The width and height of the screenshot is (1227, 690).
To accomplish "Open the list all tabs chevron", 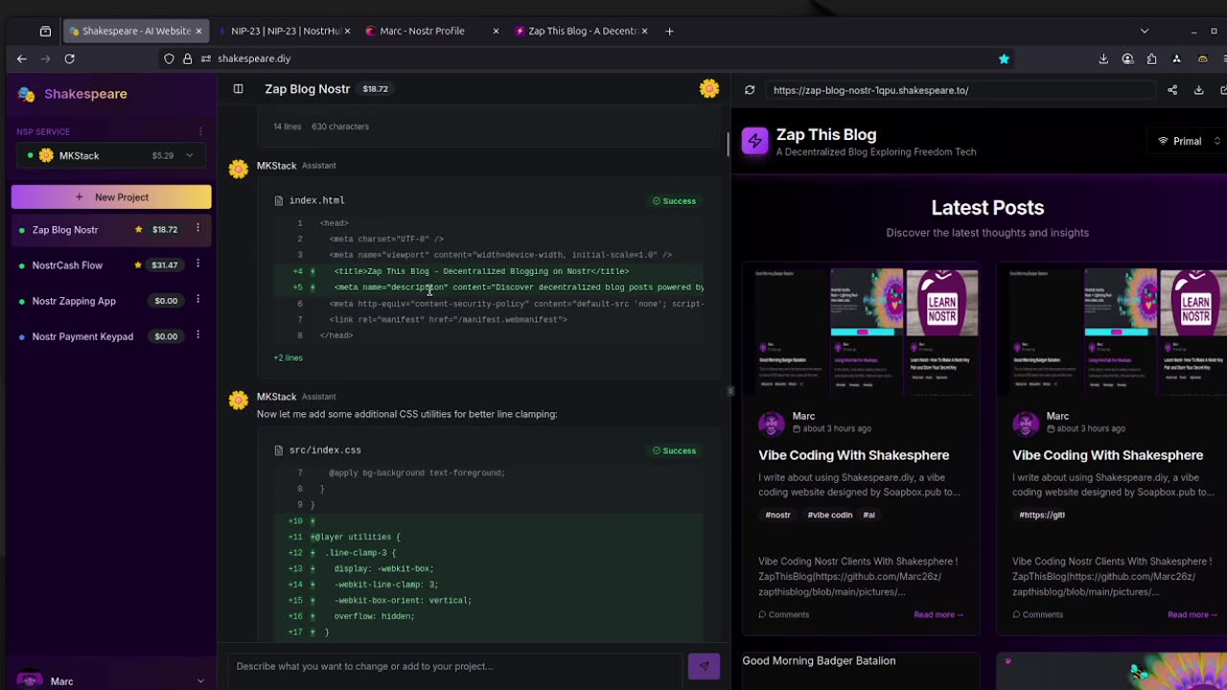I will point(1144,31).
